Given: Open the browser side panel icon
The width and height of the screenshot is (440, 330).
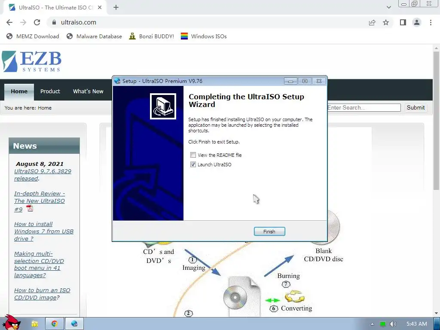Looking at the screenshot, I should (403, 22).
